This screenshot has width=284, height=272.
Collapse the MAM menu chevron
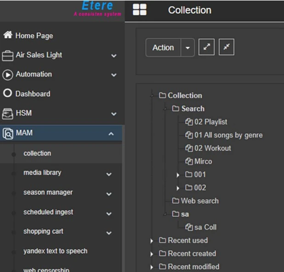[111, 134]
